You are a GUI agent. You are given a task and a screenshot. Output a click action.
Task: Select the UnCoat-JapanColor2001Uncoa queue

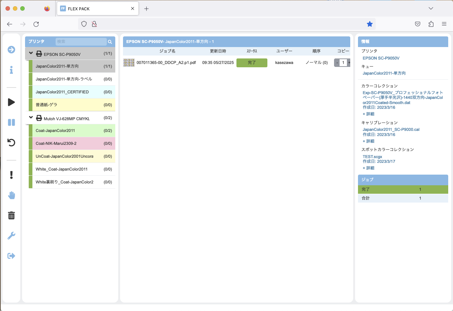72,156
